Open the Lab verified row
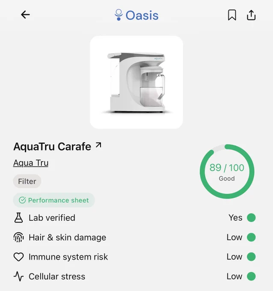The height and width of the screenshot is (291, 273). pyautogui.click(x=135, y=218)
